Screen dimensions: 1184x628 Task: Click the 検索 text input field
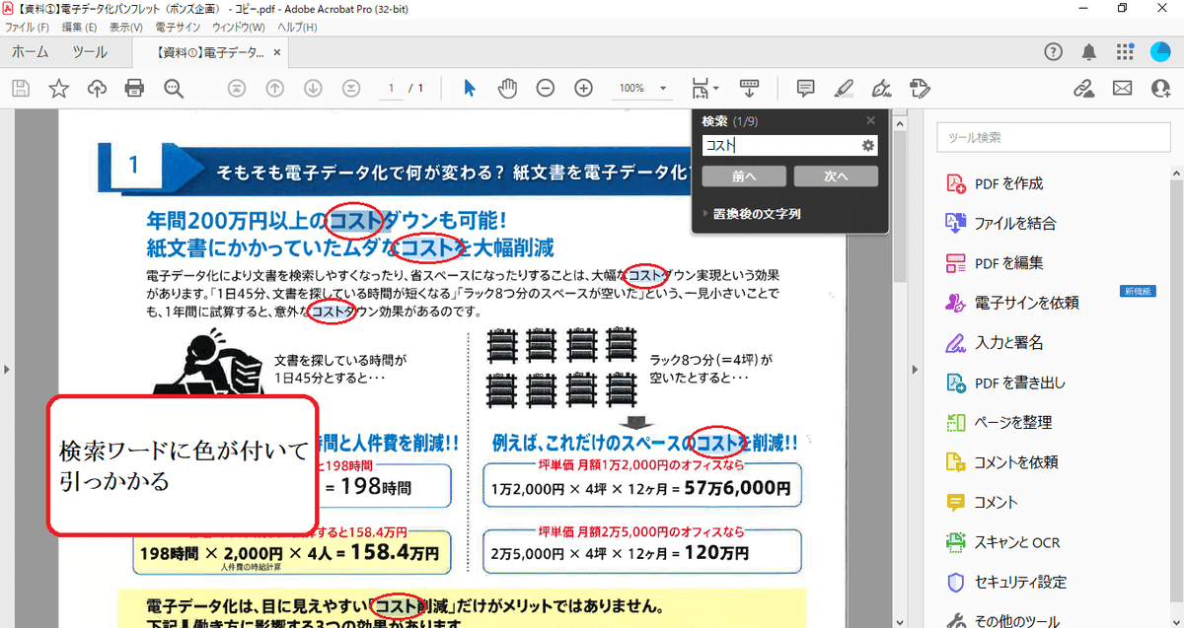click(781, 145)
